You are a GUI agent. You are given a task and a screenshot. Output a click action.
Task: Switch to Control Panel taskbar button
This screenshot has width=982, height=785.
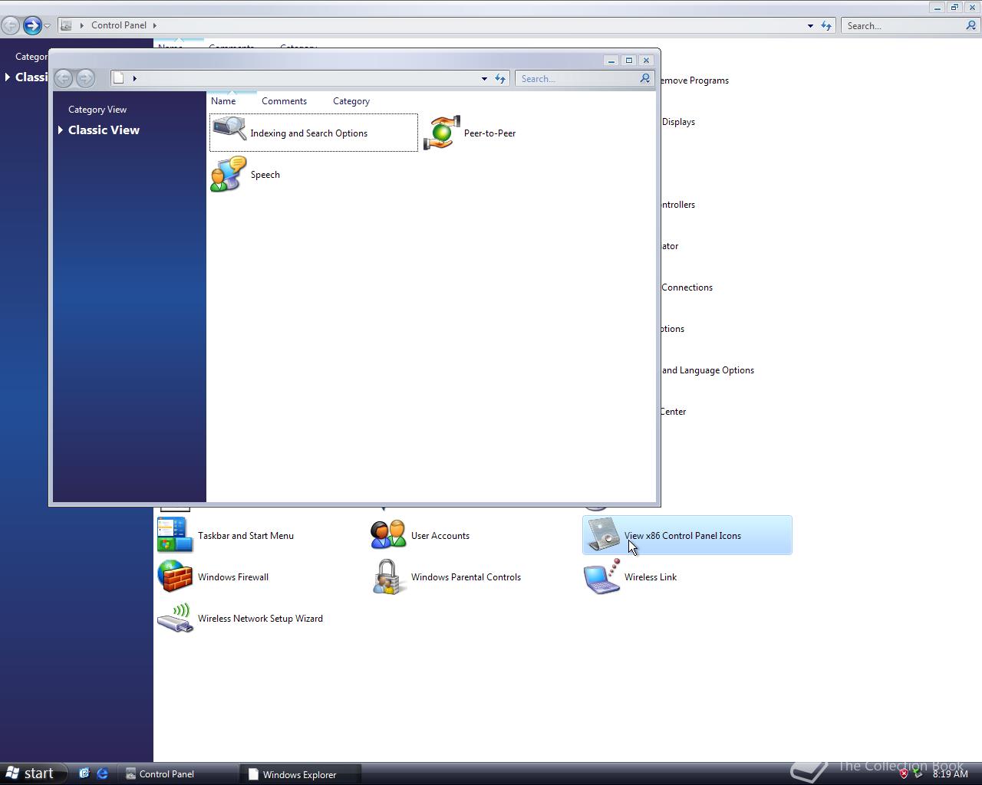(x=178, y=774)
